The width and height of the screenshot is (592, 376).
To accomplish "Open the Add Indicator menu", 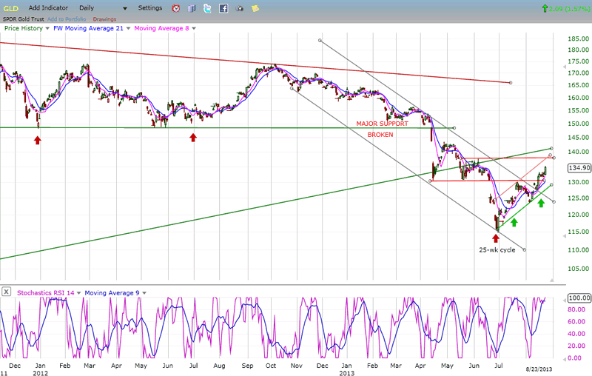I will [x=50, y=8].
